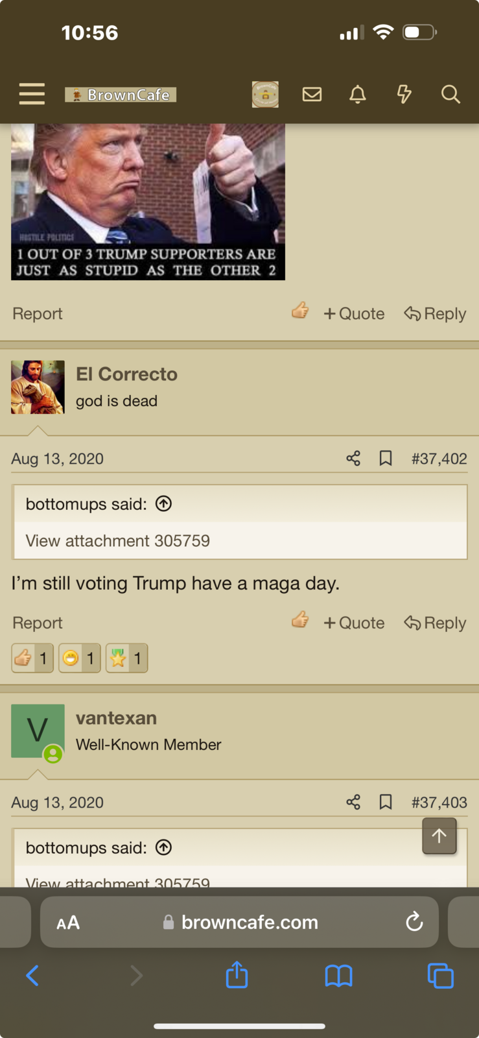479x1038 pixels.
Task: Quote the Trump image post
Action: pyautogui.click(x=354, y=313)
